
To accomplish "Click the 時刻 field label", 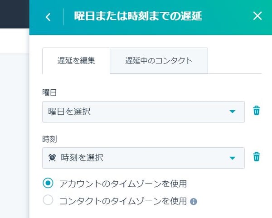I will 49,139.
